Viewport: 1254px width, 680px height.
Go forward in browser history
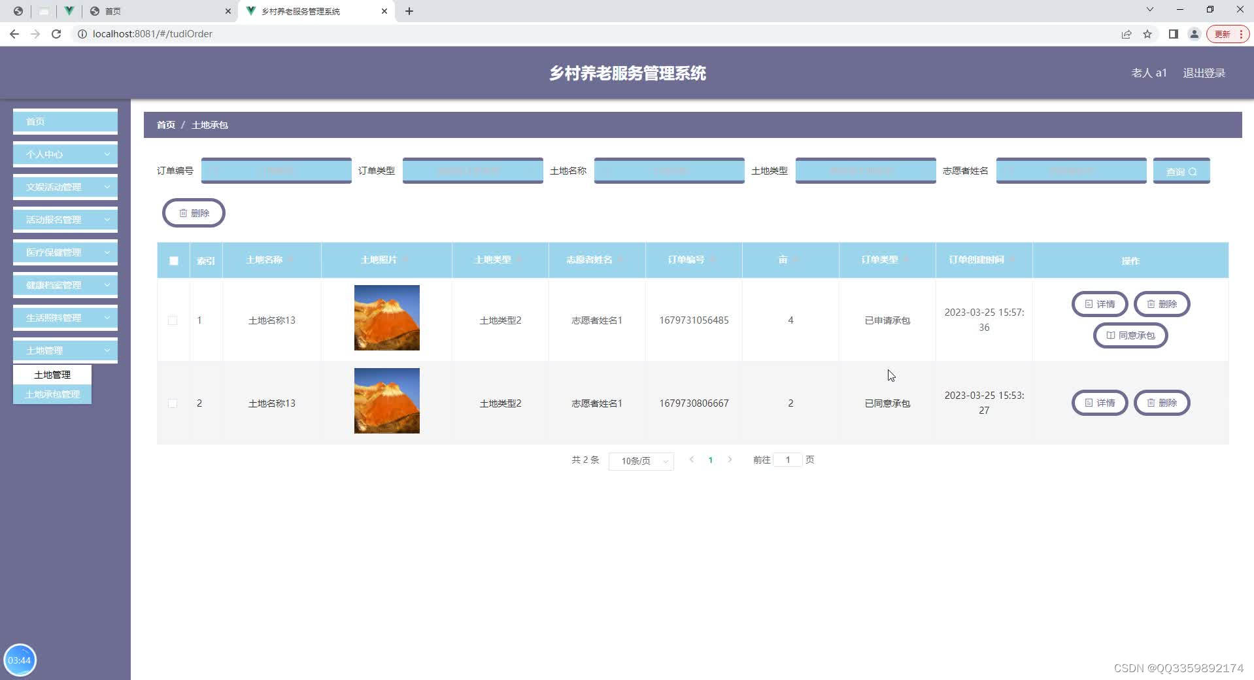[x=35, y=34]
